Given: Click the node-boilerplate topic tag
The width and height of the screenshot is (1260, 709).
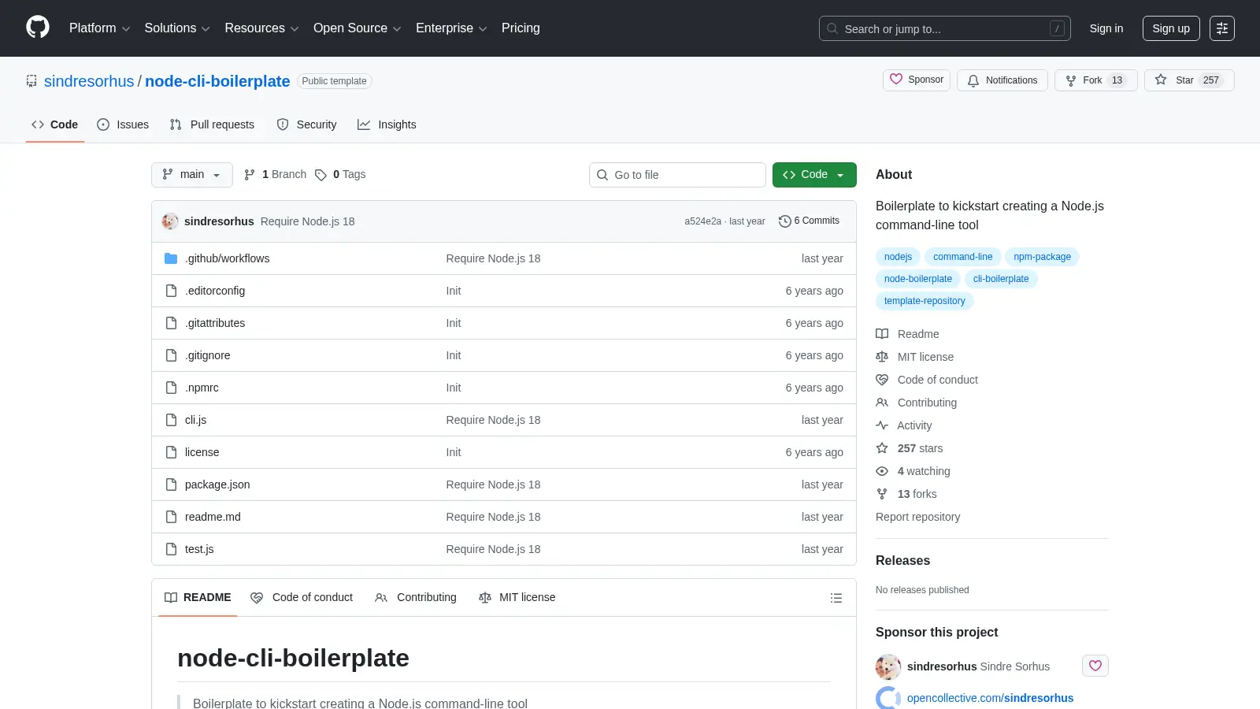Looking at the screenshot, I should [917, 279].
